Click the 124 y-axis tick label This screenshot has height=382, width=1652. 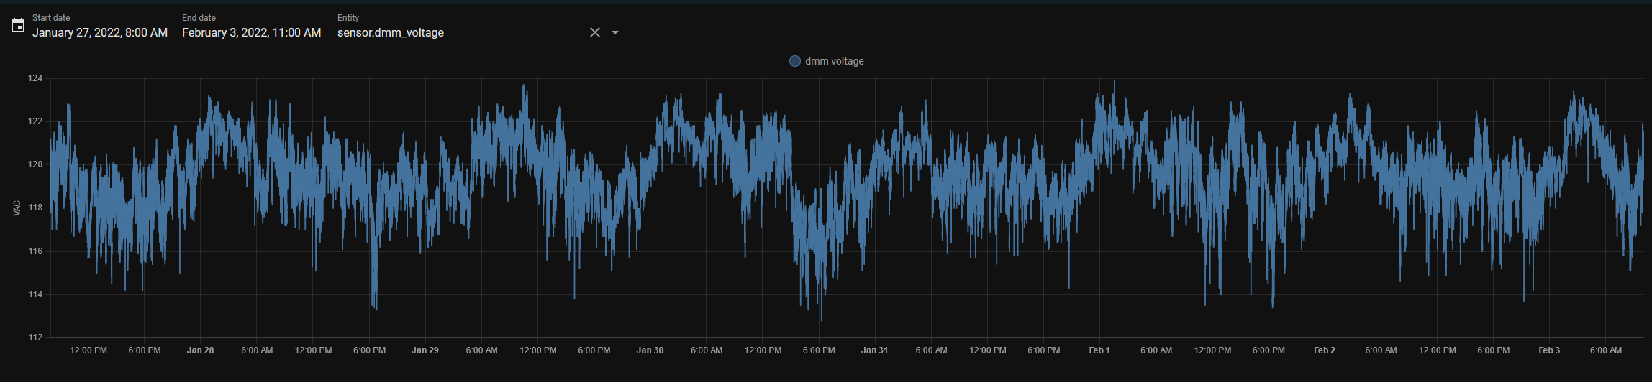(35, 78)
